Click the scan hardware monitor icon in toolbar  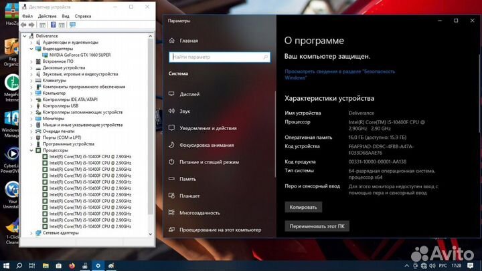(x=72, y=25)
